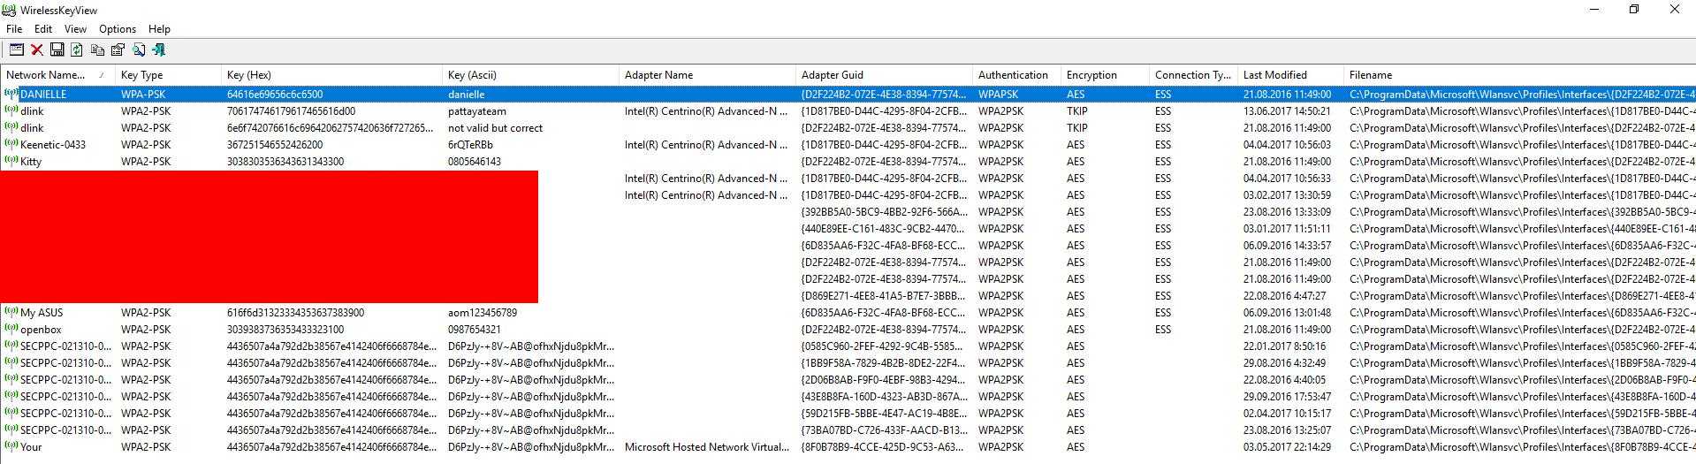
Task: Click the floppy disk save icon
Action: pyautogui.click(x=57, y=50)
